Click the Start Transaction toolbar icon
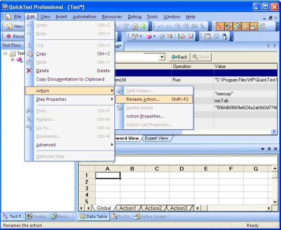281x230 pixels. click(x=181, y=37)
